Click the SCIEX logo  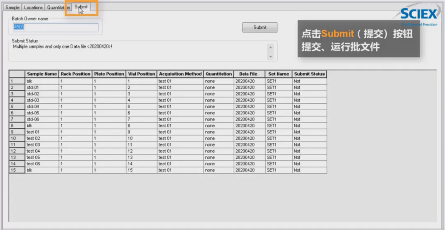419,14
